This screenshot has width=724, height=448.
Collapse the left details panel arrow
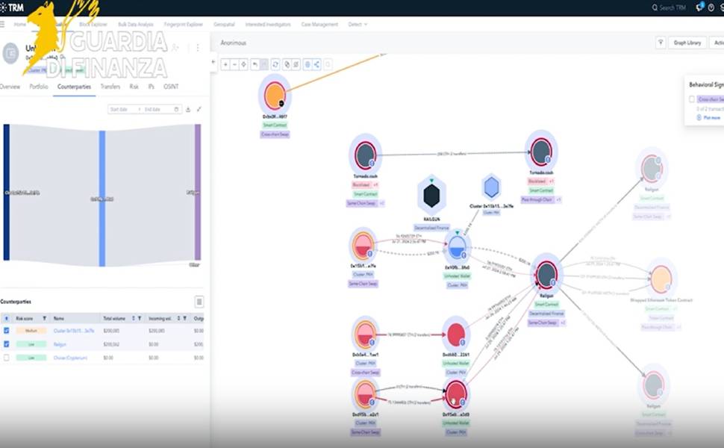pos(213,62)
